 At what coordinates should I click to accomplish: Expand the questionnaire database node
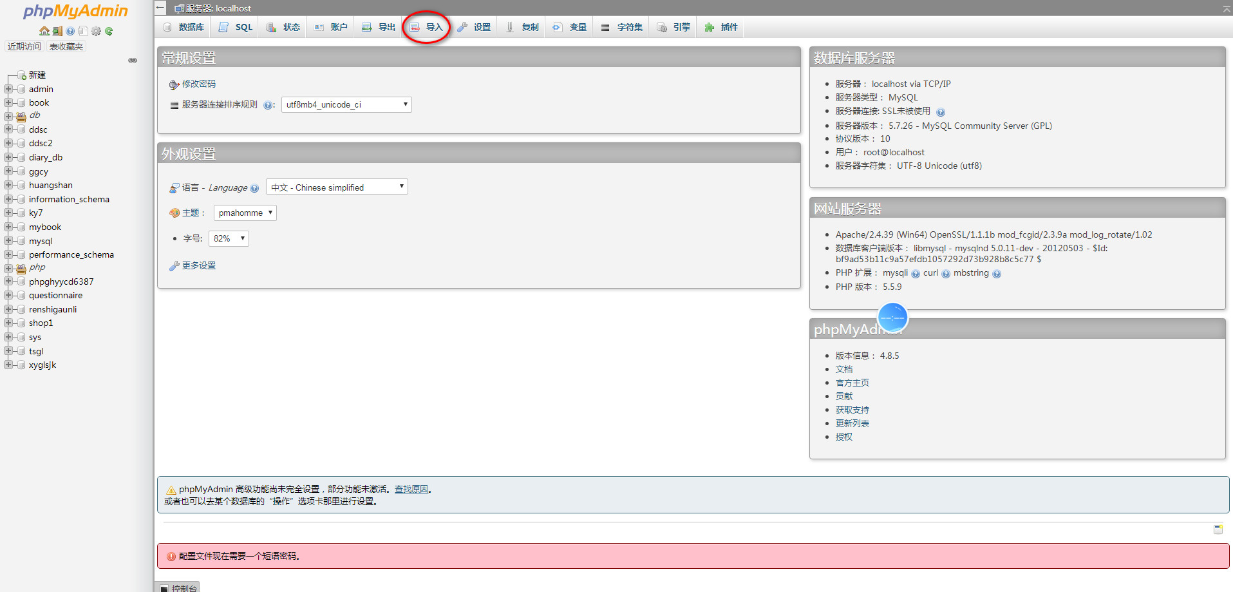tap(8, 295)
